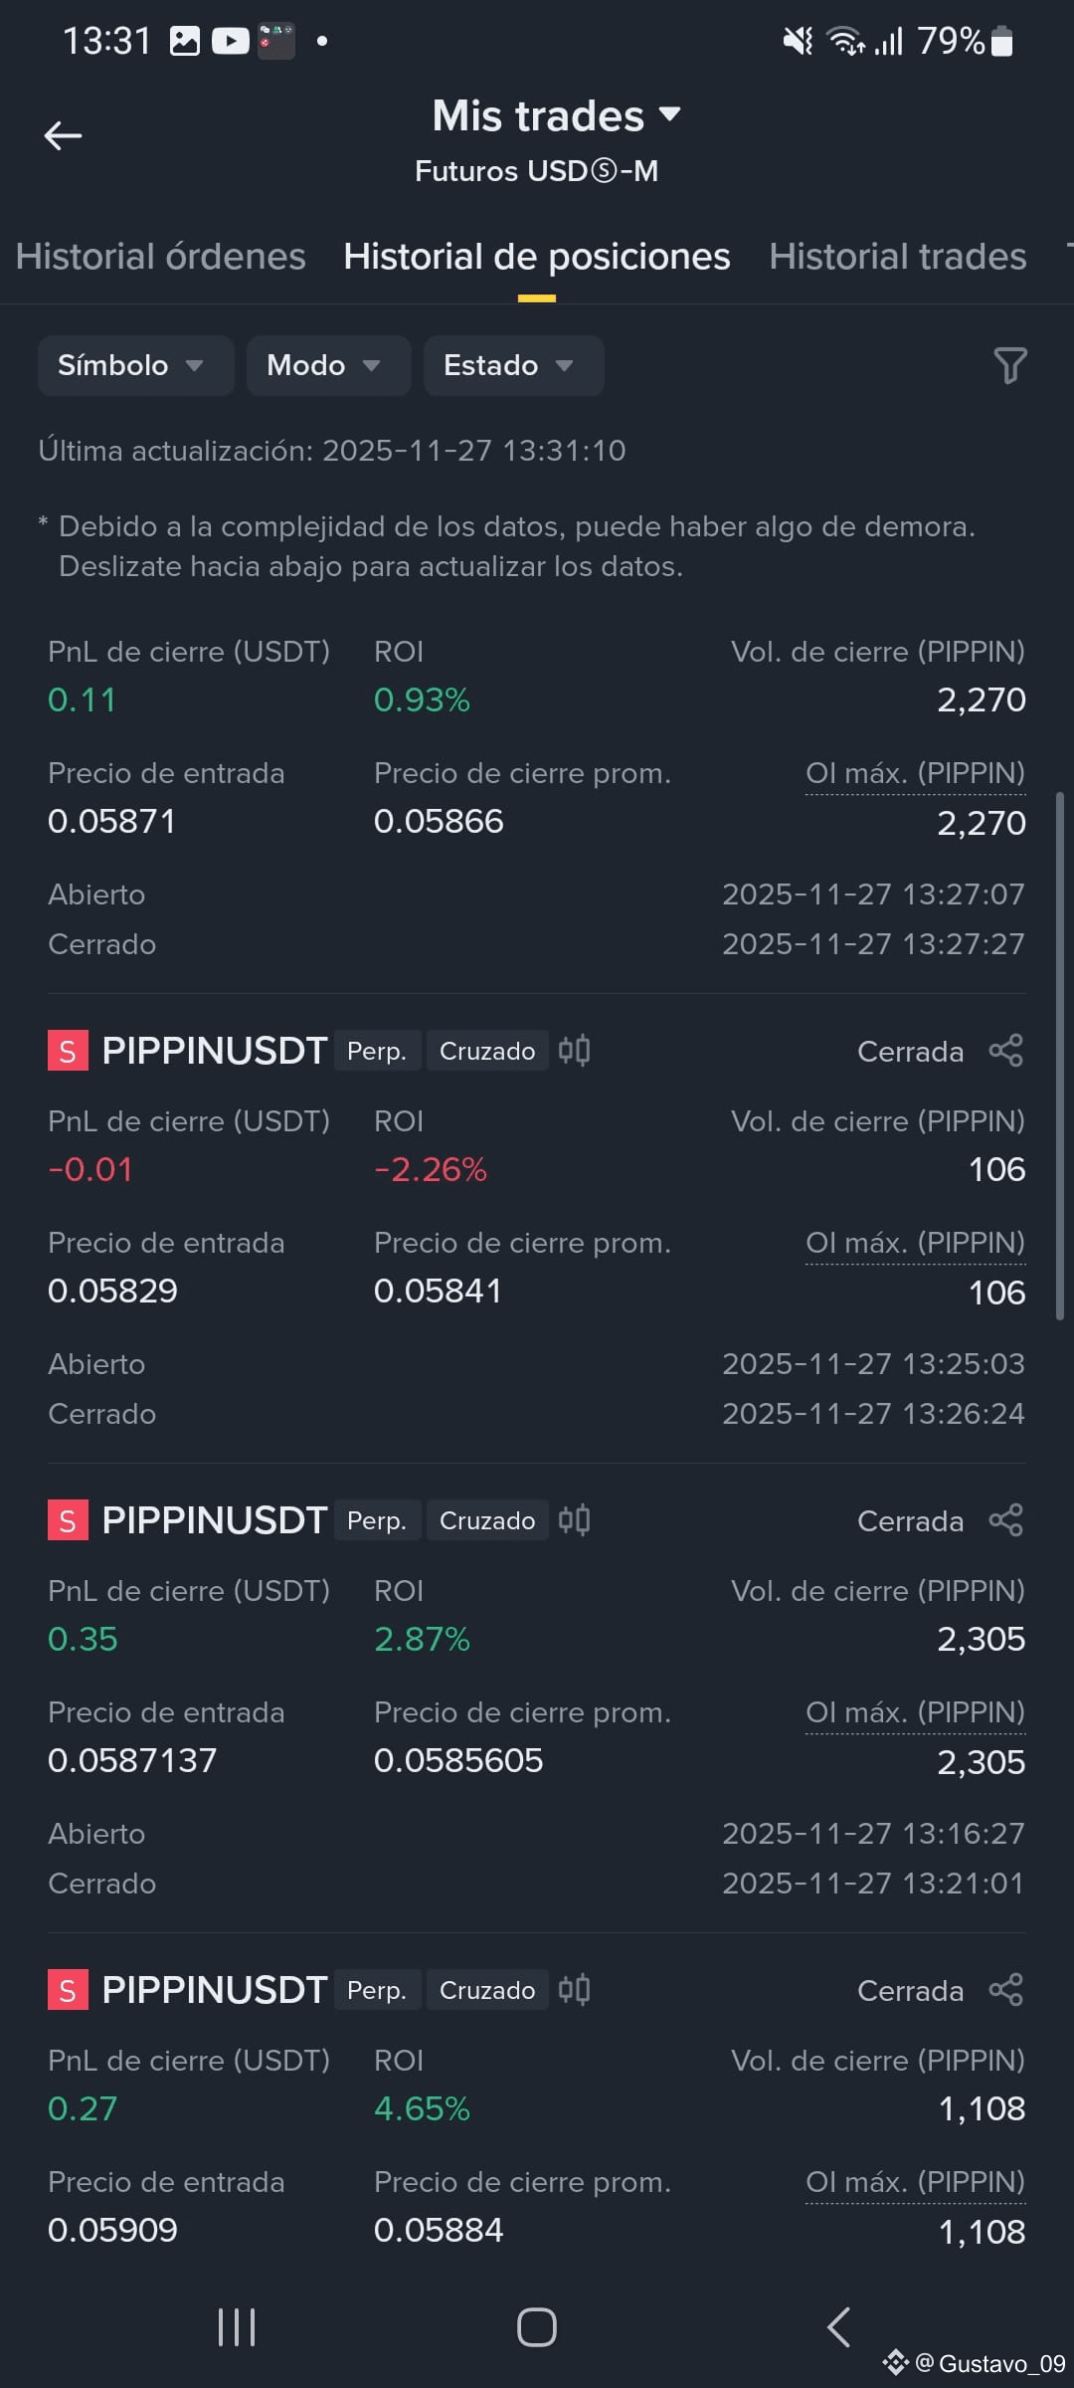Image resolution: width=1074 pixels, height=2388 pixels.
Task: Expand the Estado filter dropdown
Action: 514,365
